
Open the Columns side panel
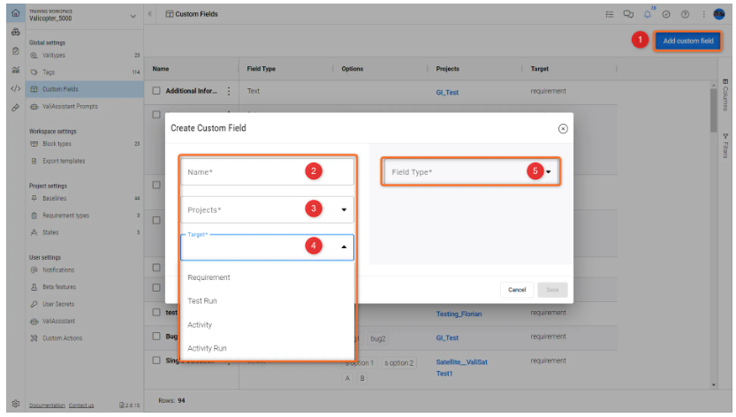(x=725, y=95)
